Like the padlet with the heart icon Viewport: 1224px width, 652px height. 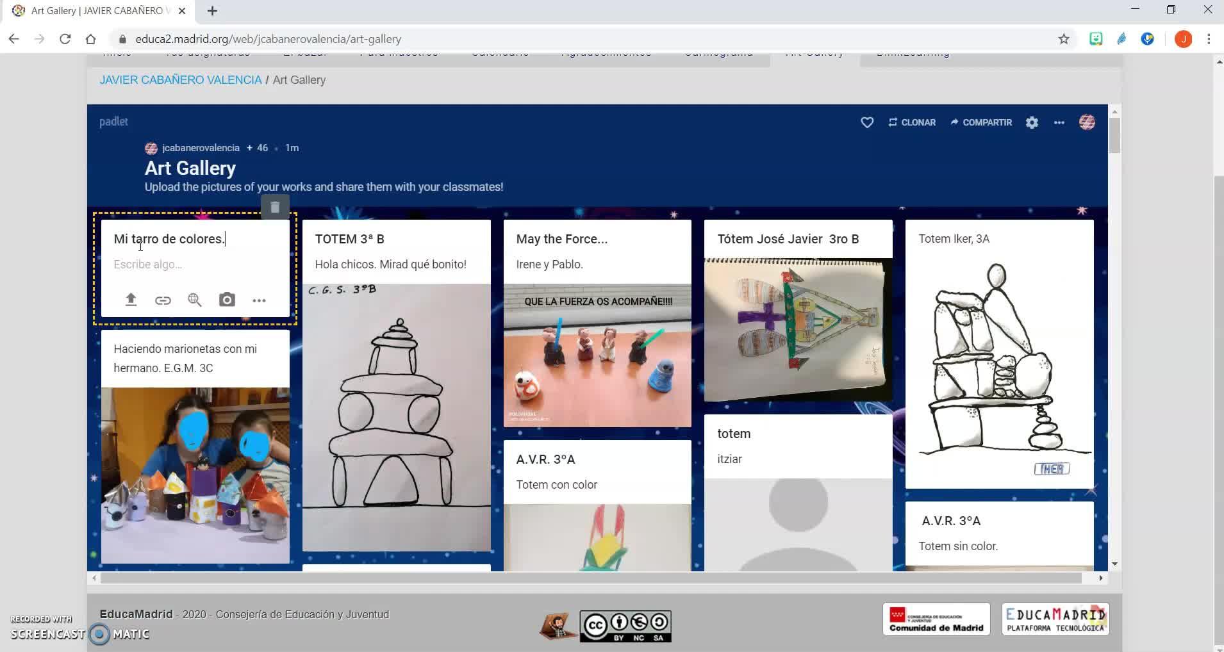(867, 122)
